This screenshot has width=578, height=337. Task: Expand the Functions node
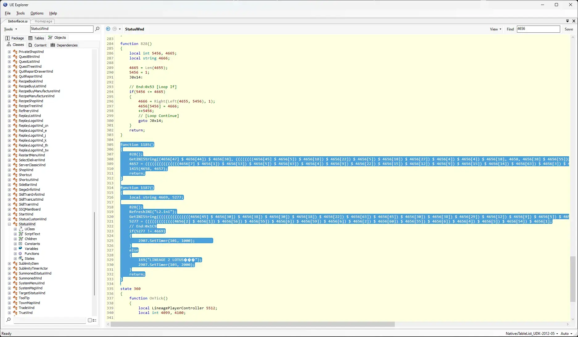pyautogui.click(x=15, y=254)
